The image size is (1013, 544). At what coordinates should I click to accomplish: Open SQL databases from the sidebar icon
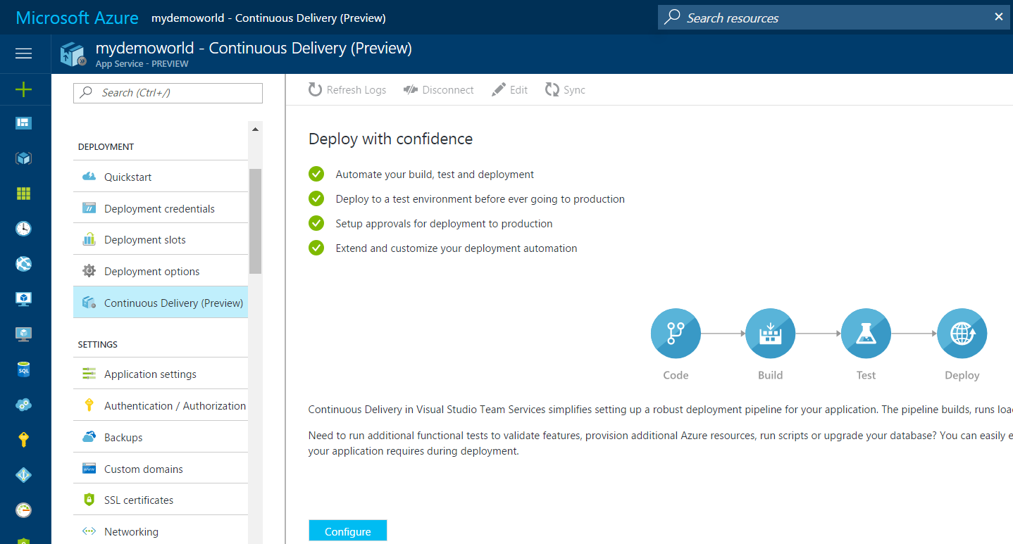click(x=24, y=369)
